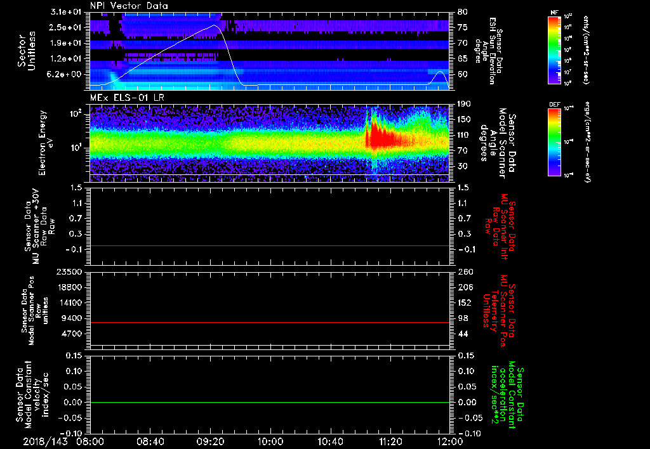This screenshot has width=650, height=449.
Task: Click the 'Sector Unitless' axis title
Action: tap(27, 51)
